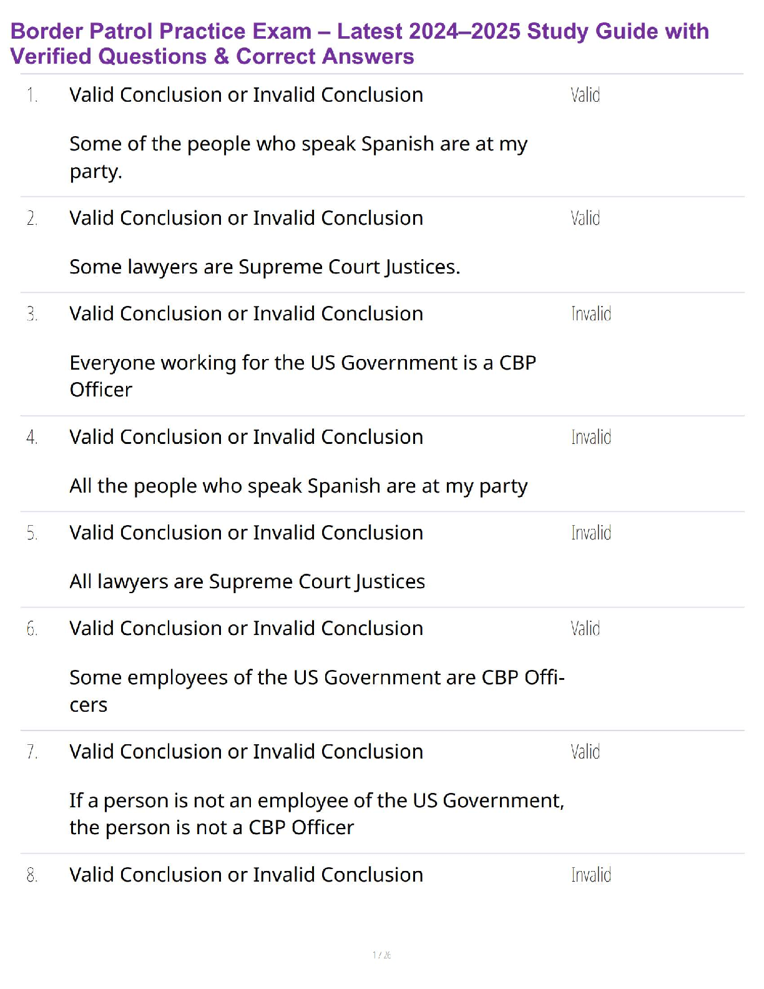Click question 1 statement about Spanish speakers
764x989 pixels.
[298, 157]
